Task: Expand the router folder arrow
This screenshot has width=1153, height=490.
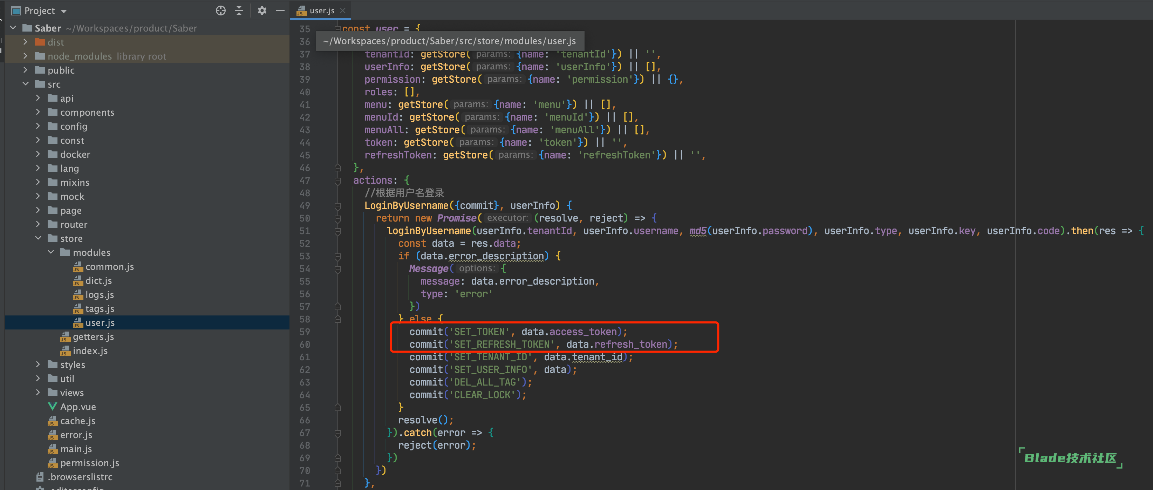Action: click(38, 224)
